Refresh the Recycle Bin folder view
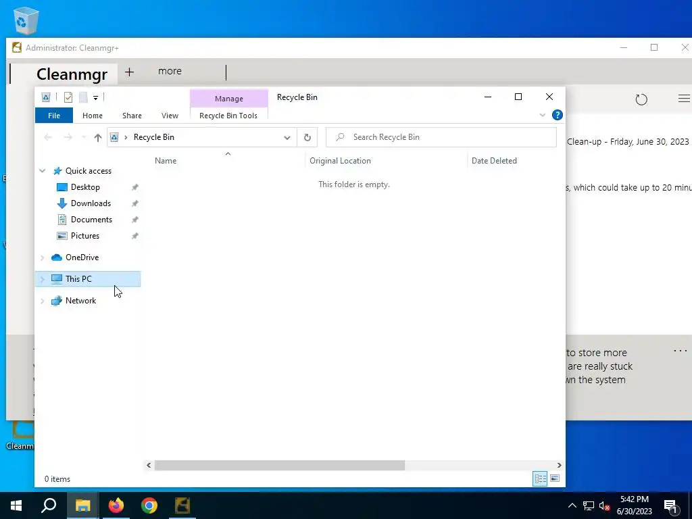Screen dimensions: 692x519 click(307, 137)
